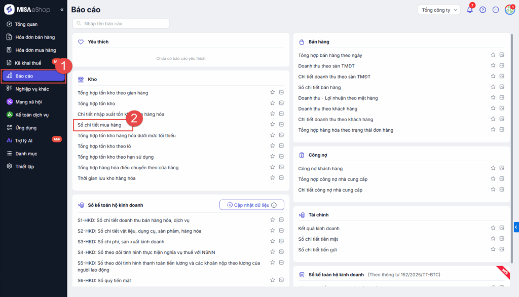Open Danh mục in the sidebar

coord(26,154)
